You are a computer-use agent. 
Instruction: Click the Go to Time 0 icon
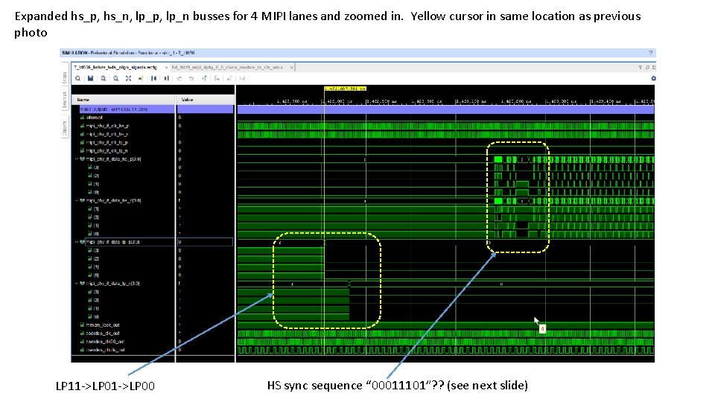tap(153, 78)
